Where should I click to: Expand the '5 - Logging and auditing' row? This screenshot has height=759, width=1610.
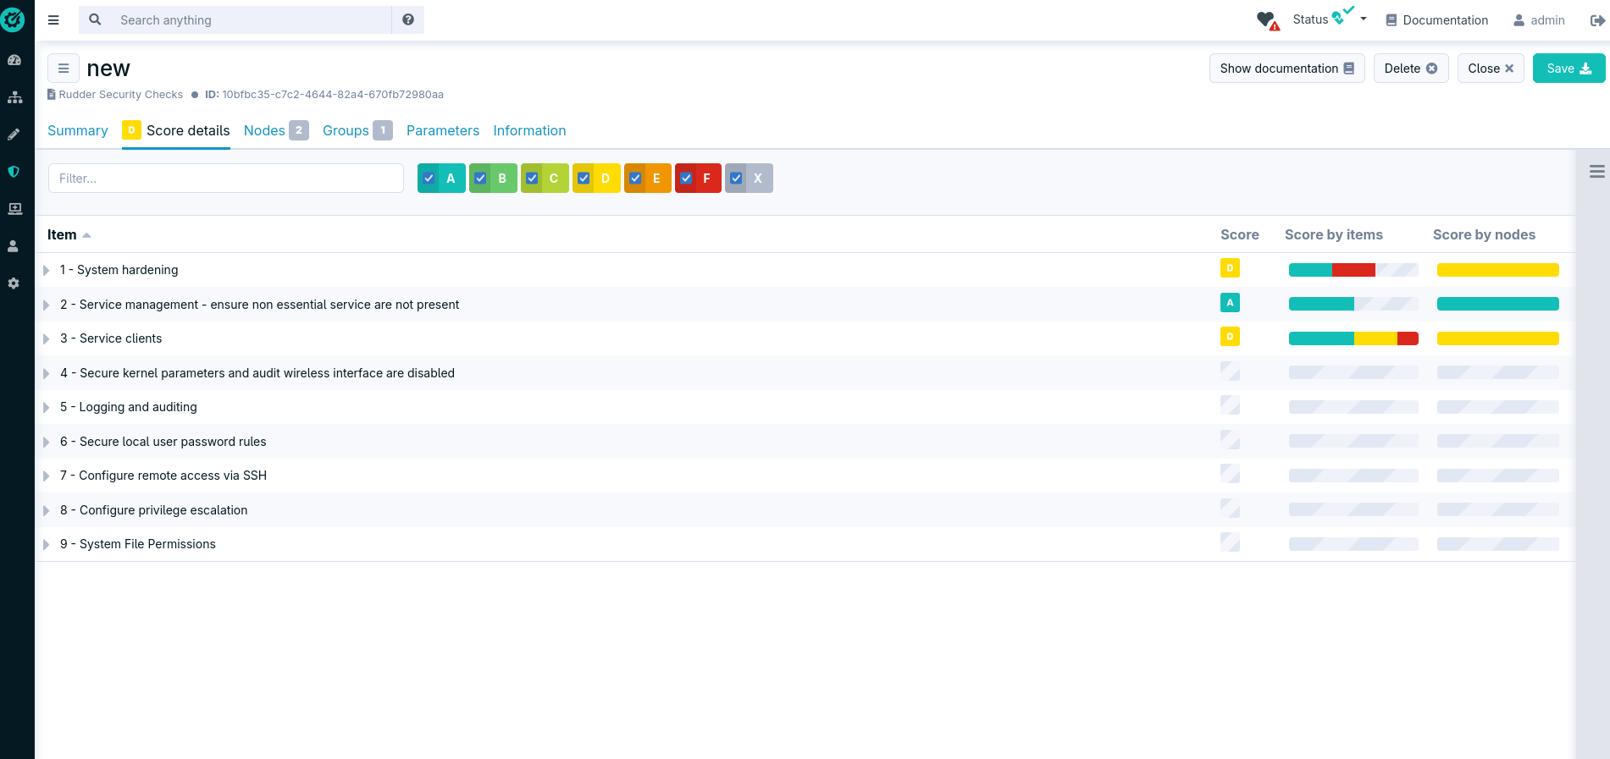tap(47, 408)
